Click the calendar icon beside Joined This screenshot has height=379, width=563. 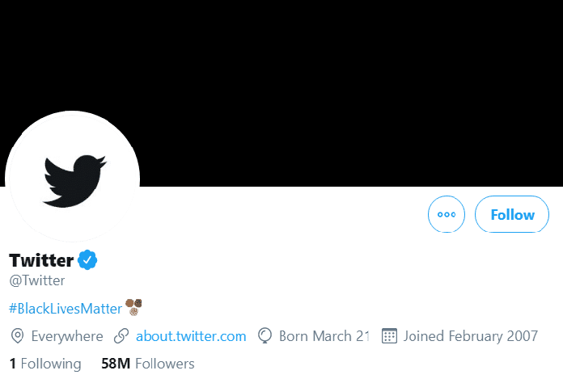(389, 336)
